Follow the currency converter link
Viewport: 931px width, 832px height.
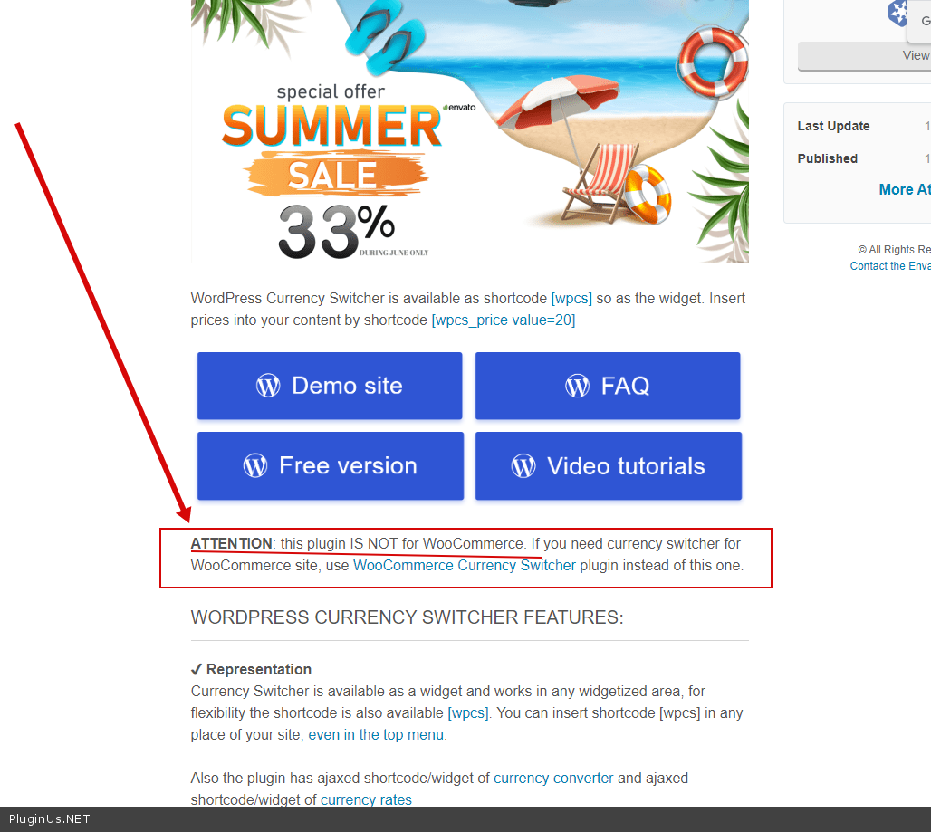(553, 778)
